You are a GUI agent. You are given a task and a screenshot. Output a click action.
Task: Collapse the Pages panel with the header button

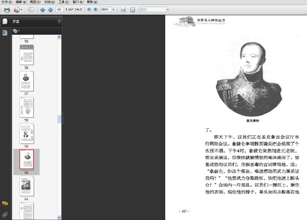coord(59,21)
